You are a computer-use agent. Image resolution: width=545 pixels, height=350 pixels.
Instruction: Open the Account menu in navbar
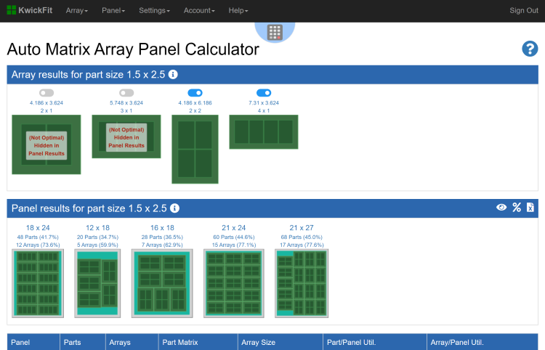pos(199,11)
